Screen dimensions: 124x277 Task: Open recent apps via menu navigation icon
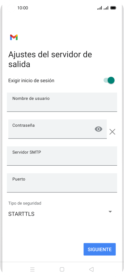tap(32, 269)
